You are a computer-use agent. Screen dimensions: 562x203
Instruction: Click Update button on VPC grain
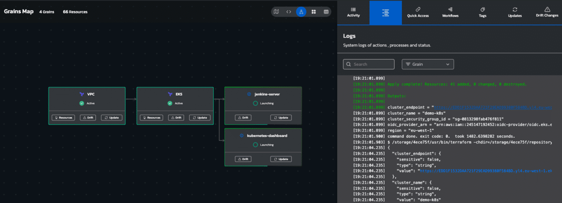112,118
